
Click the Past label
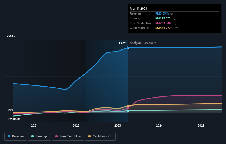(122, 43)
